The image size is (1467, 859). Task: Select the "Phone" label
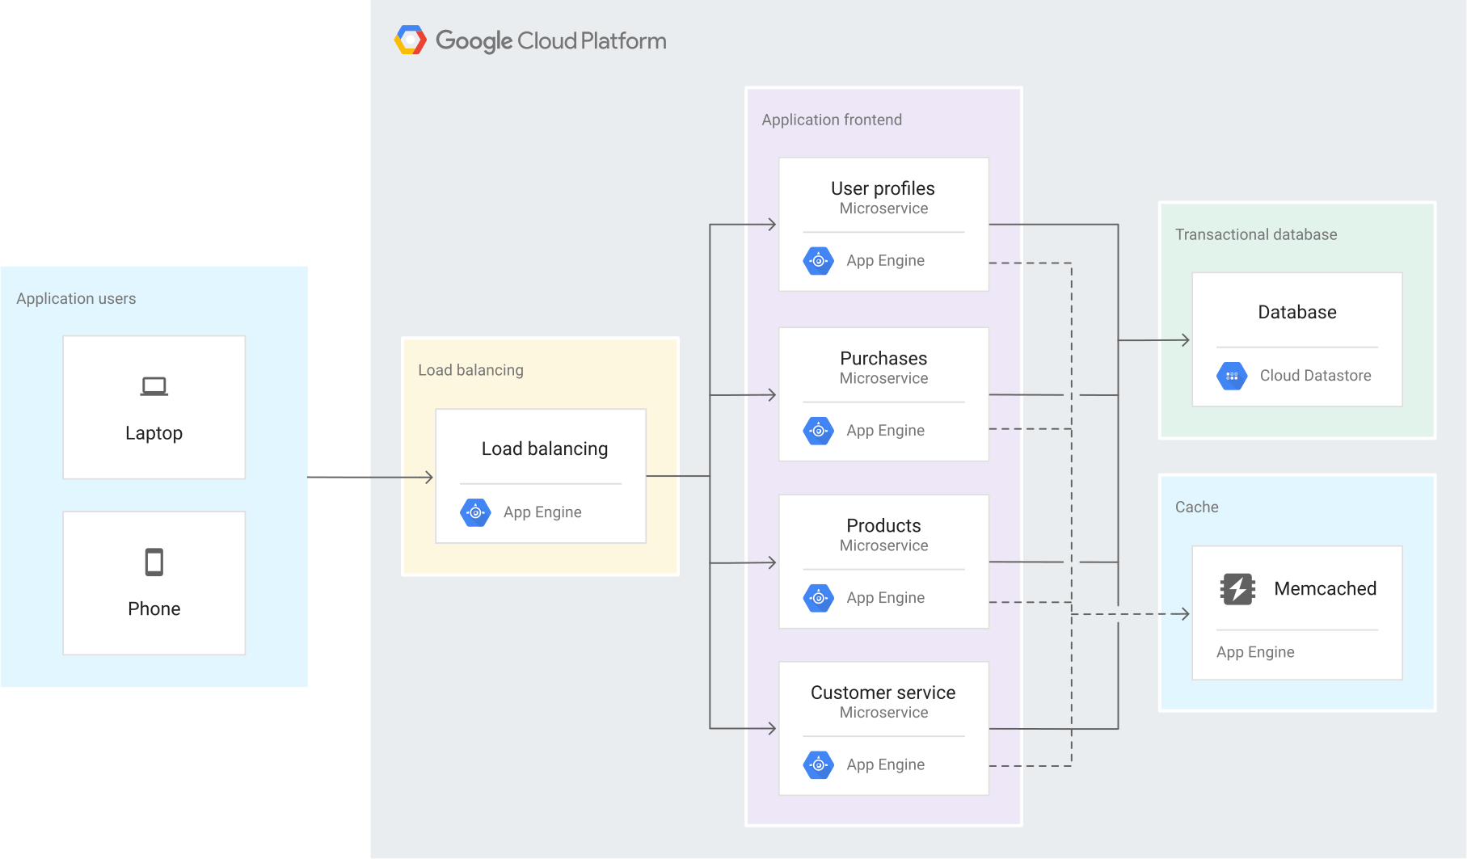click(154, 608)
